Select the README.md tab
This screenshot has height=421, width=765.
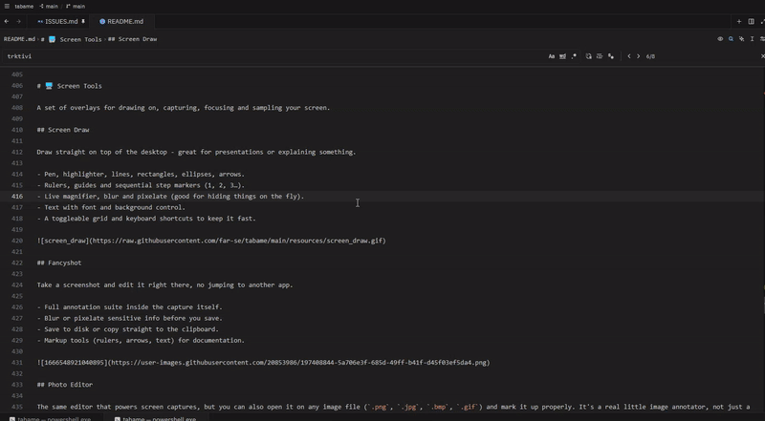pos(121,21)
